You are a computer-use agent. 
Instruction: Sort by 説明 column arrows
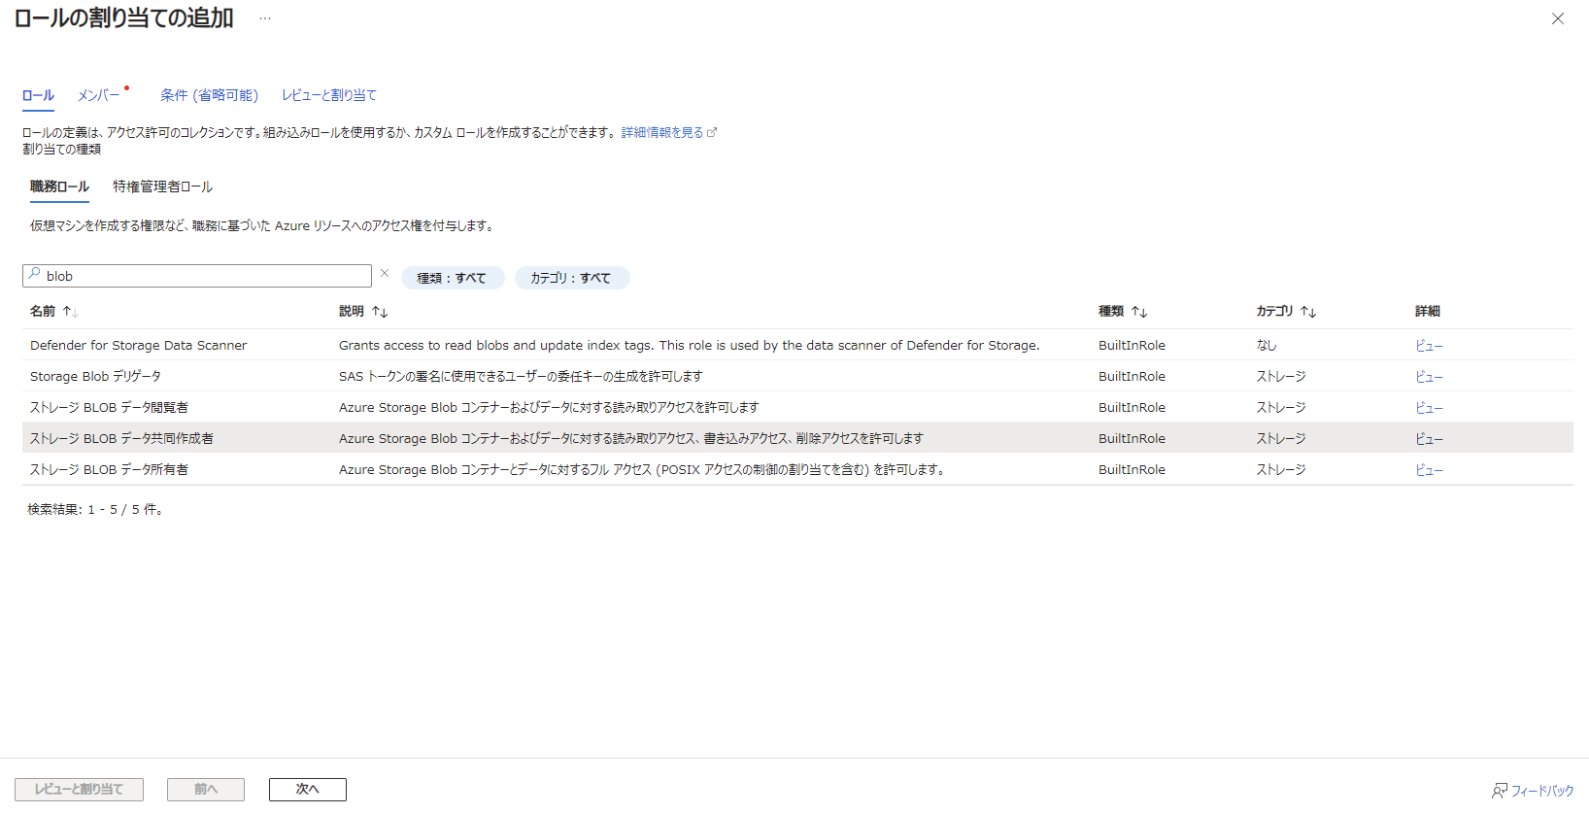pyautogui.click(x=380, y=312)
